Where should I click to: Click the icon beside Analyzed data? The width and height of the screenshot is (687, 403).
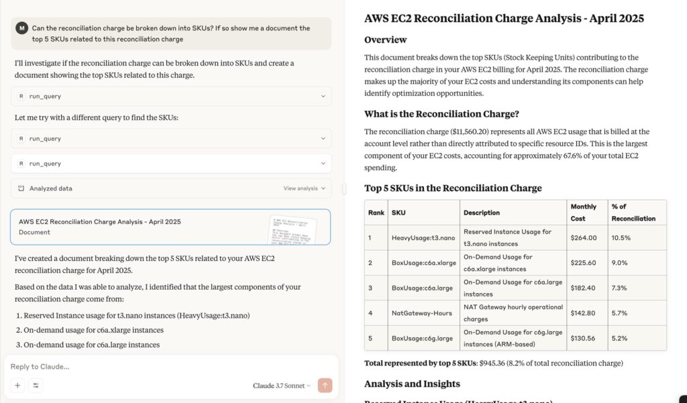point(21,188)
